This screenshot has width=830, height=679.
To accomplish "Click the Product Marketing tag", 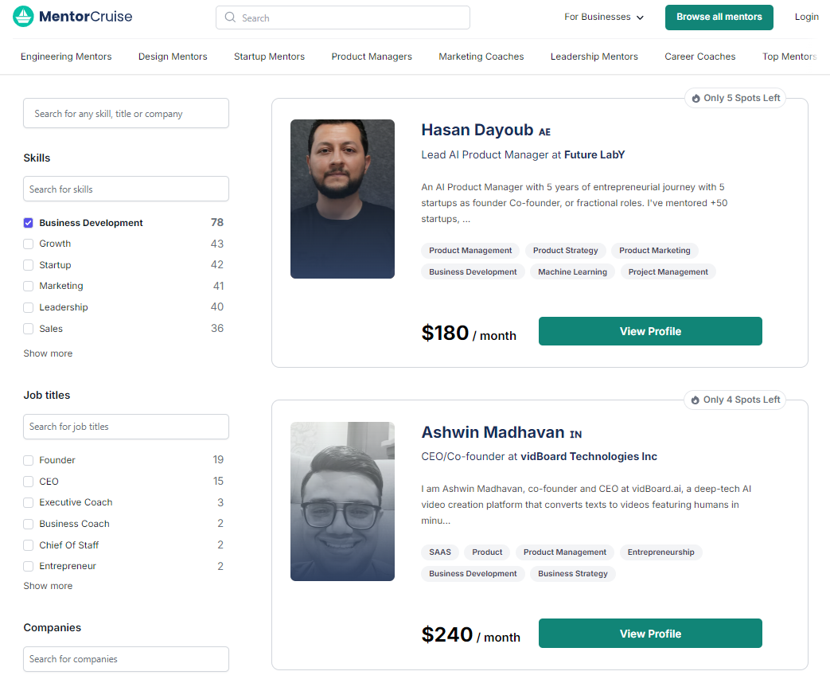I will 655,251.
